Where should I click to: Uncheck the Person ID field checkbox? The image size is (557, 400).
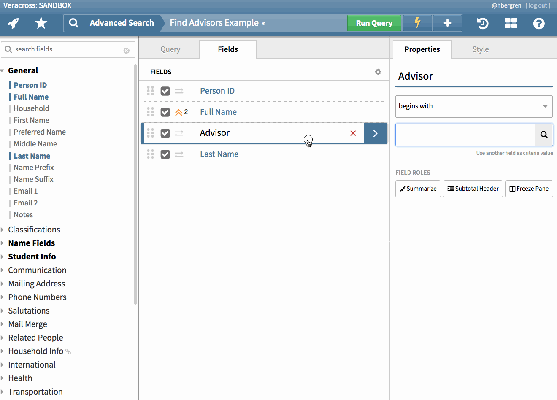click(165, 91)
